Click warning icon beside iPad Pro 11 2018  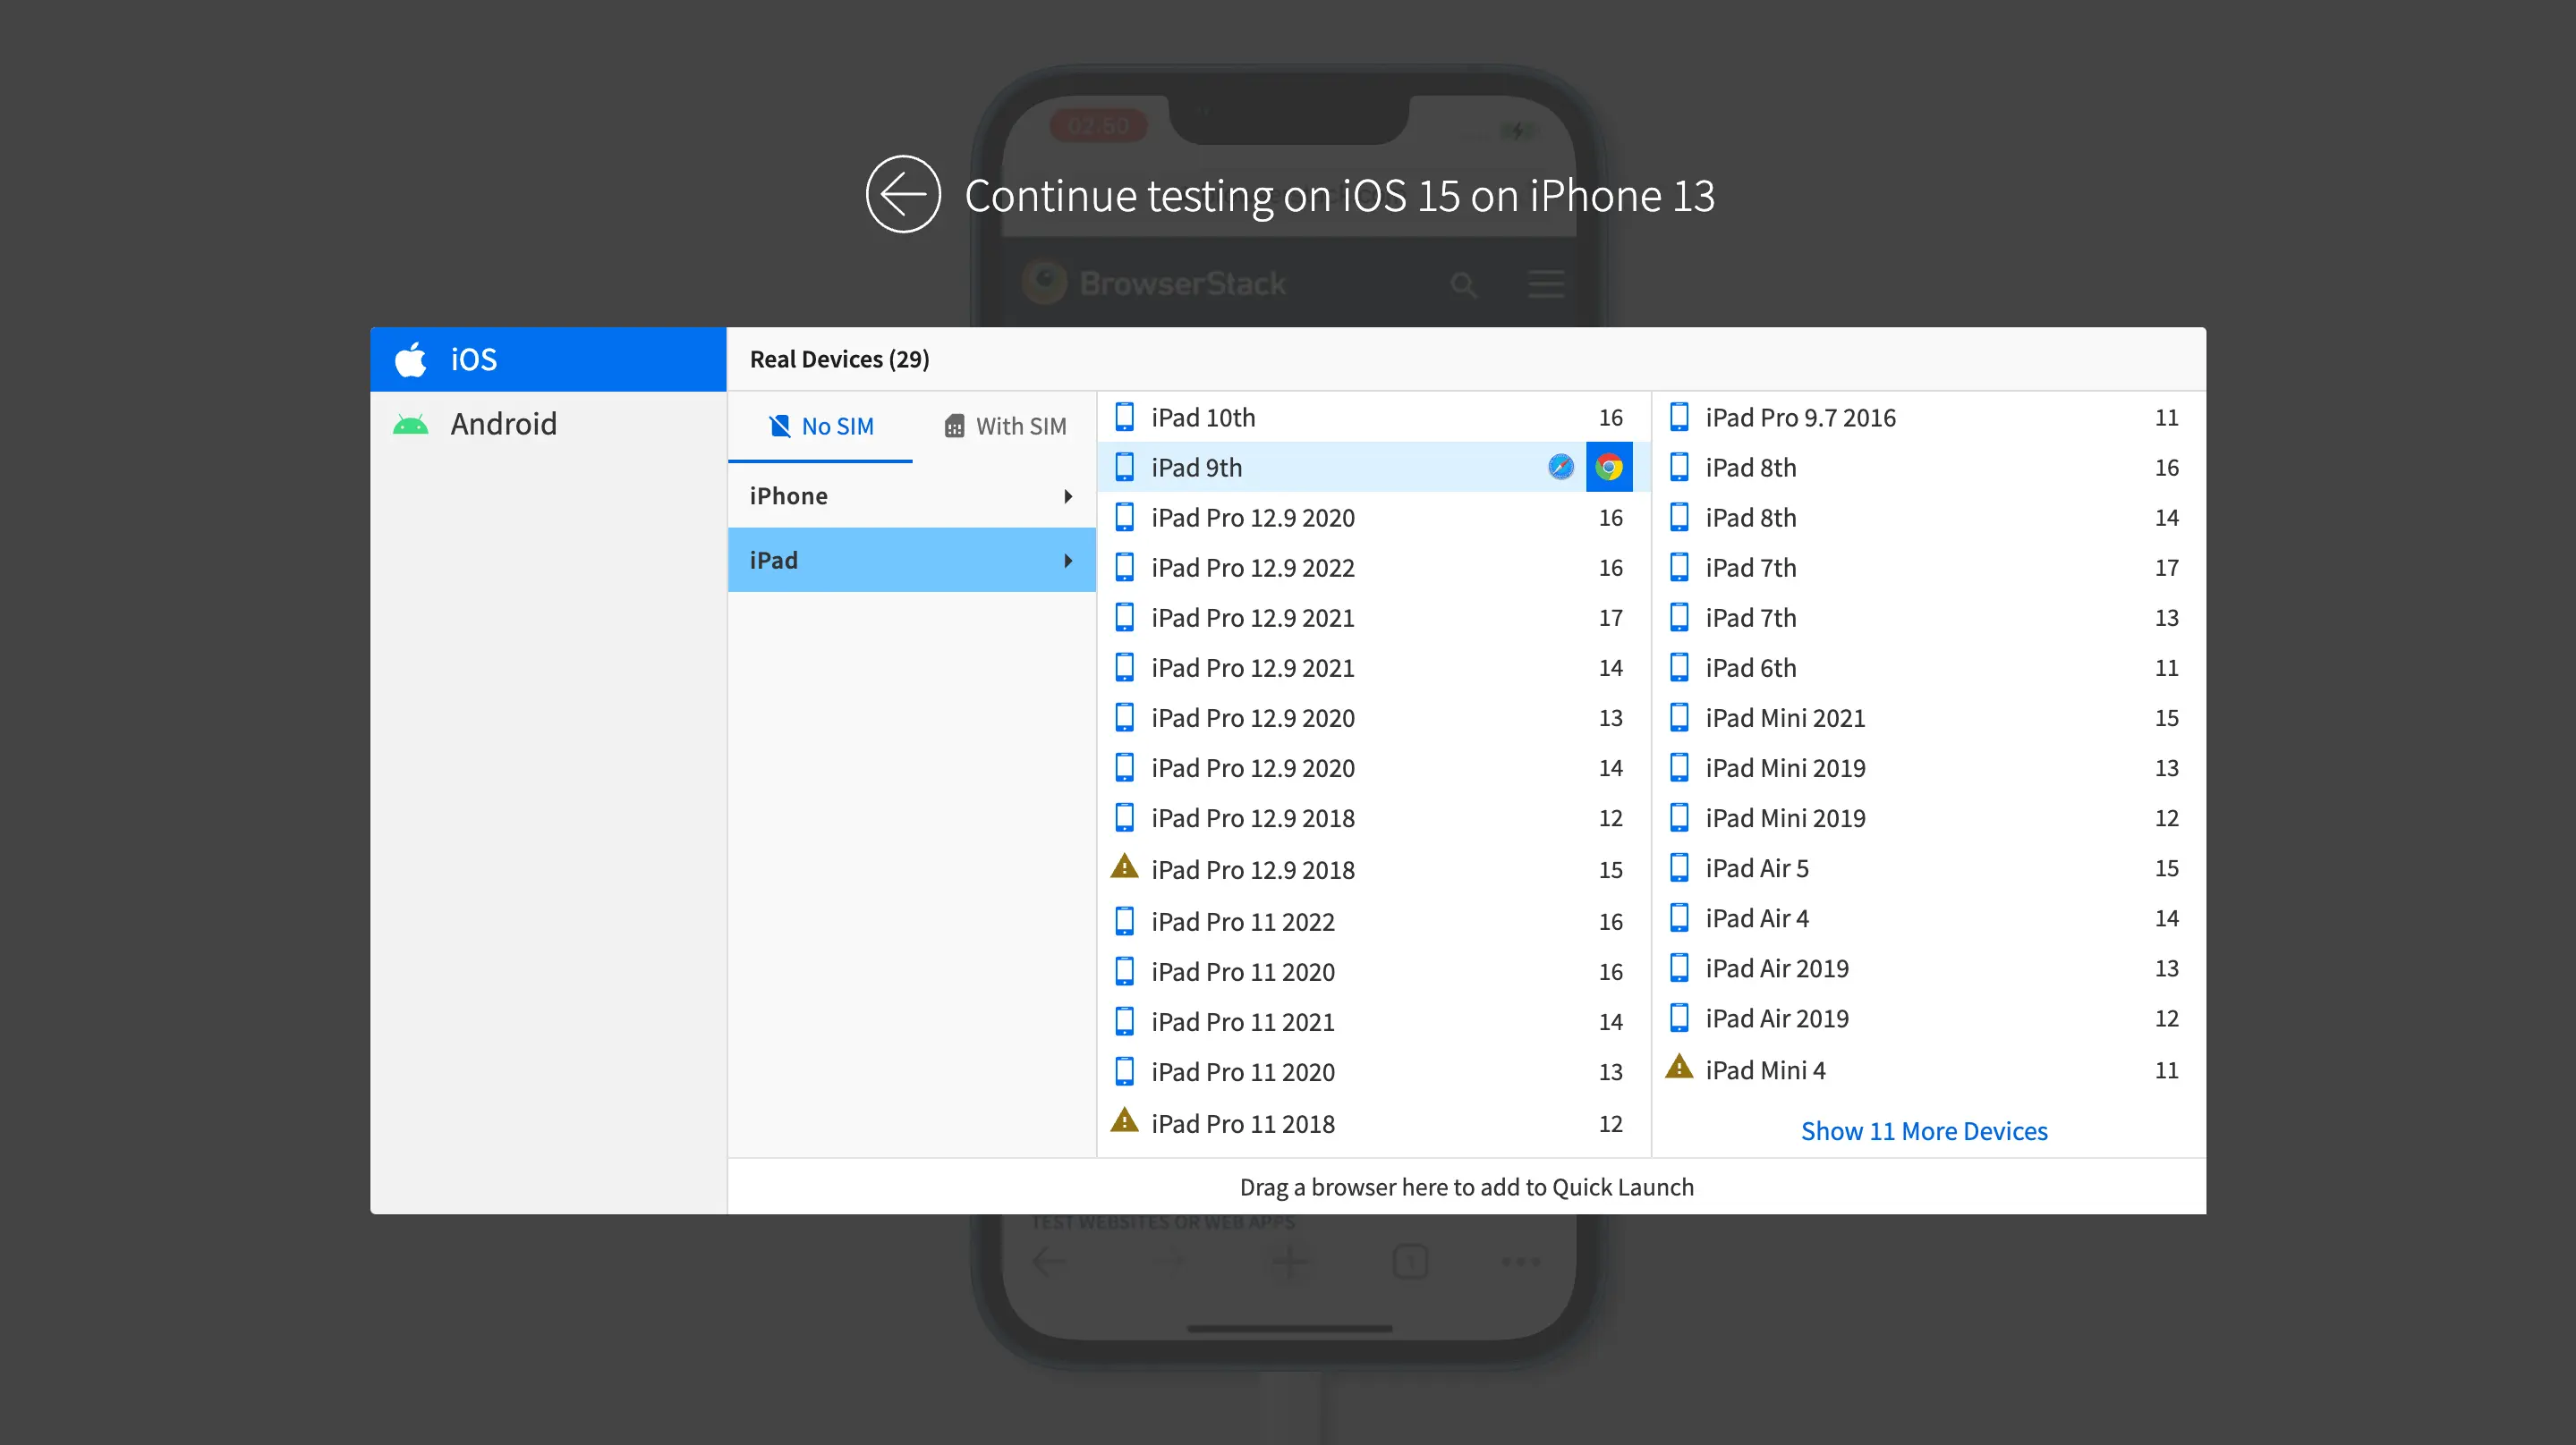[1124, 1121]
